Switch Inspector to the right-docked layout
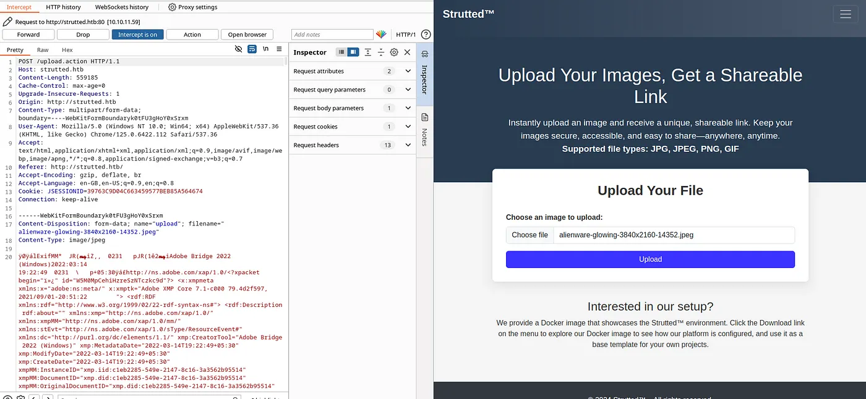 (353, 52)
